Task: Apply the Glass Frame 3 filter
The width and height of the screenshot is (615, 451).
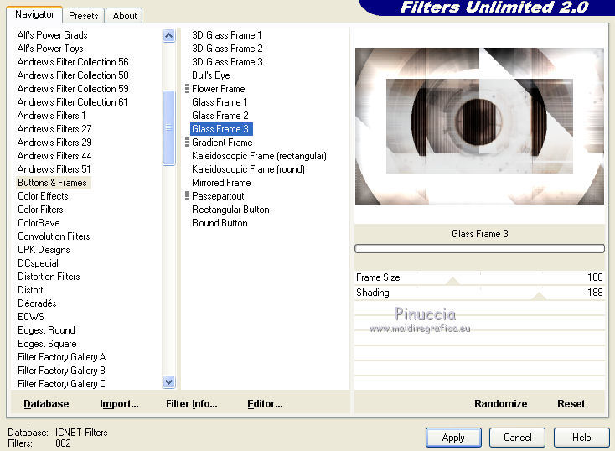Action: click(x=453, y=438)
